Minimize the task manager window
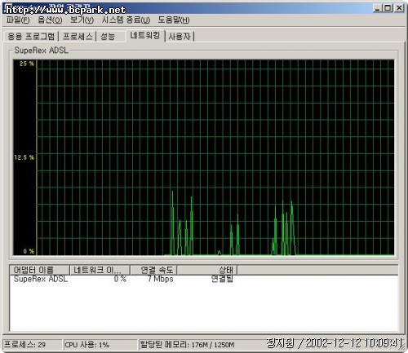This screenshot has width=408, height=353. click(377, 8)
